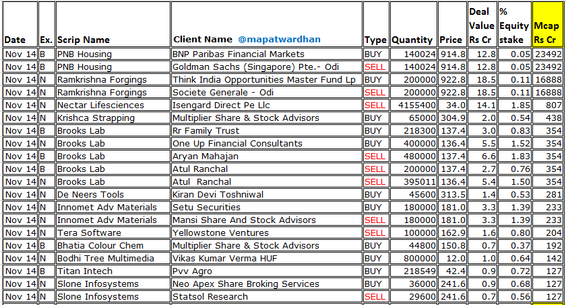The image size is (566, 305).
Task: Select the yellow Mcap Rs Cr header cell
Action: point(547,24)
